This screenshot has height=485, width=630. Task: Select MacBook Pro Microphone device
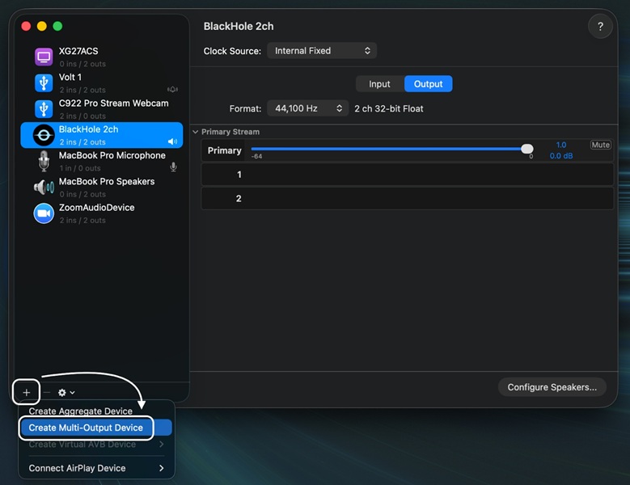[102, 162]
